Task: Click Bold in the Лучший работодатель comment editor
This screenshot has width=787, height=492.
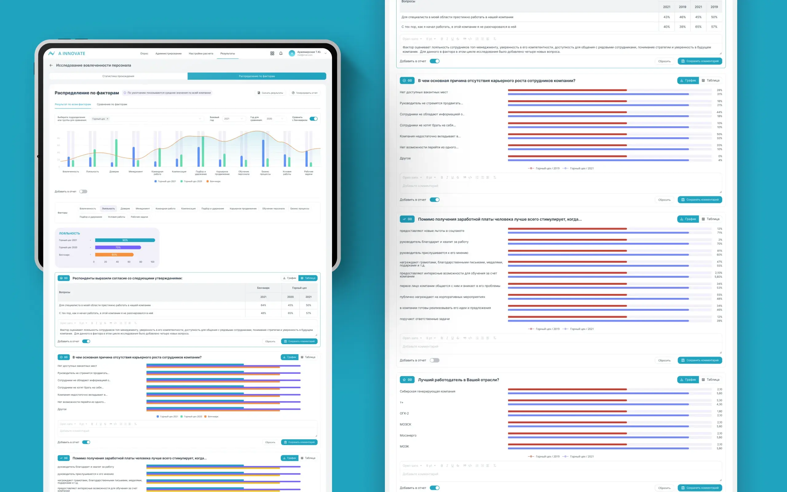Action: coord(442,466)
